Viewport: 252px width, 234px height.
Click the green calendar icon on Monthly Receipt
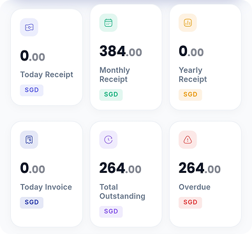coord(108,23)
